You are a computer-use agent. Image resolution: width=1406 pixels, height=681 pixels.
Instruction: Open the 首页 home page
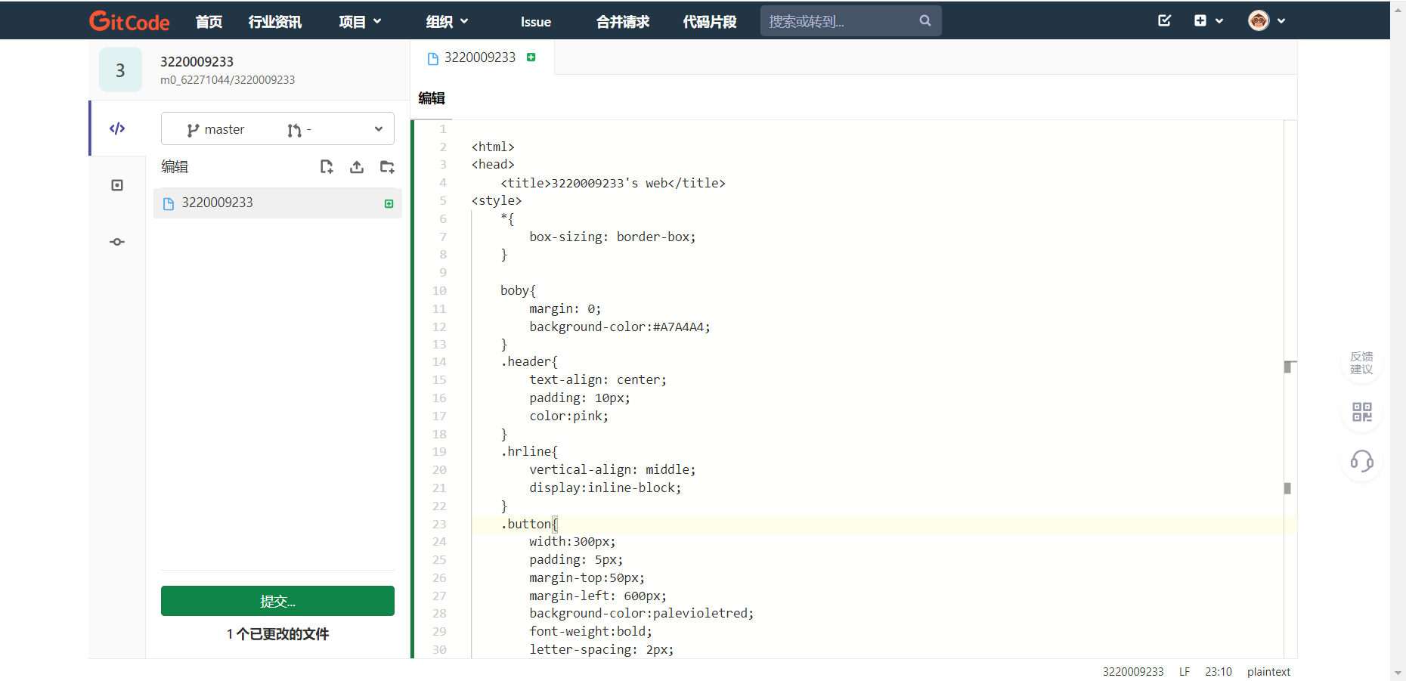pos(209,22)
